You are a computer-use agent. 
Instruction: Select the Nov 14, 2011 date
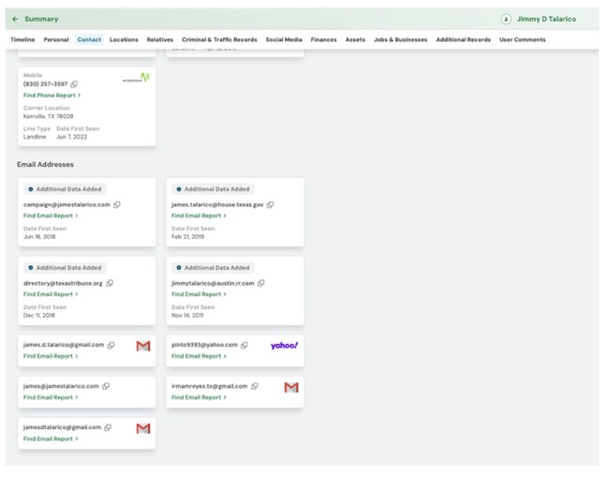(x=187, y=315)
